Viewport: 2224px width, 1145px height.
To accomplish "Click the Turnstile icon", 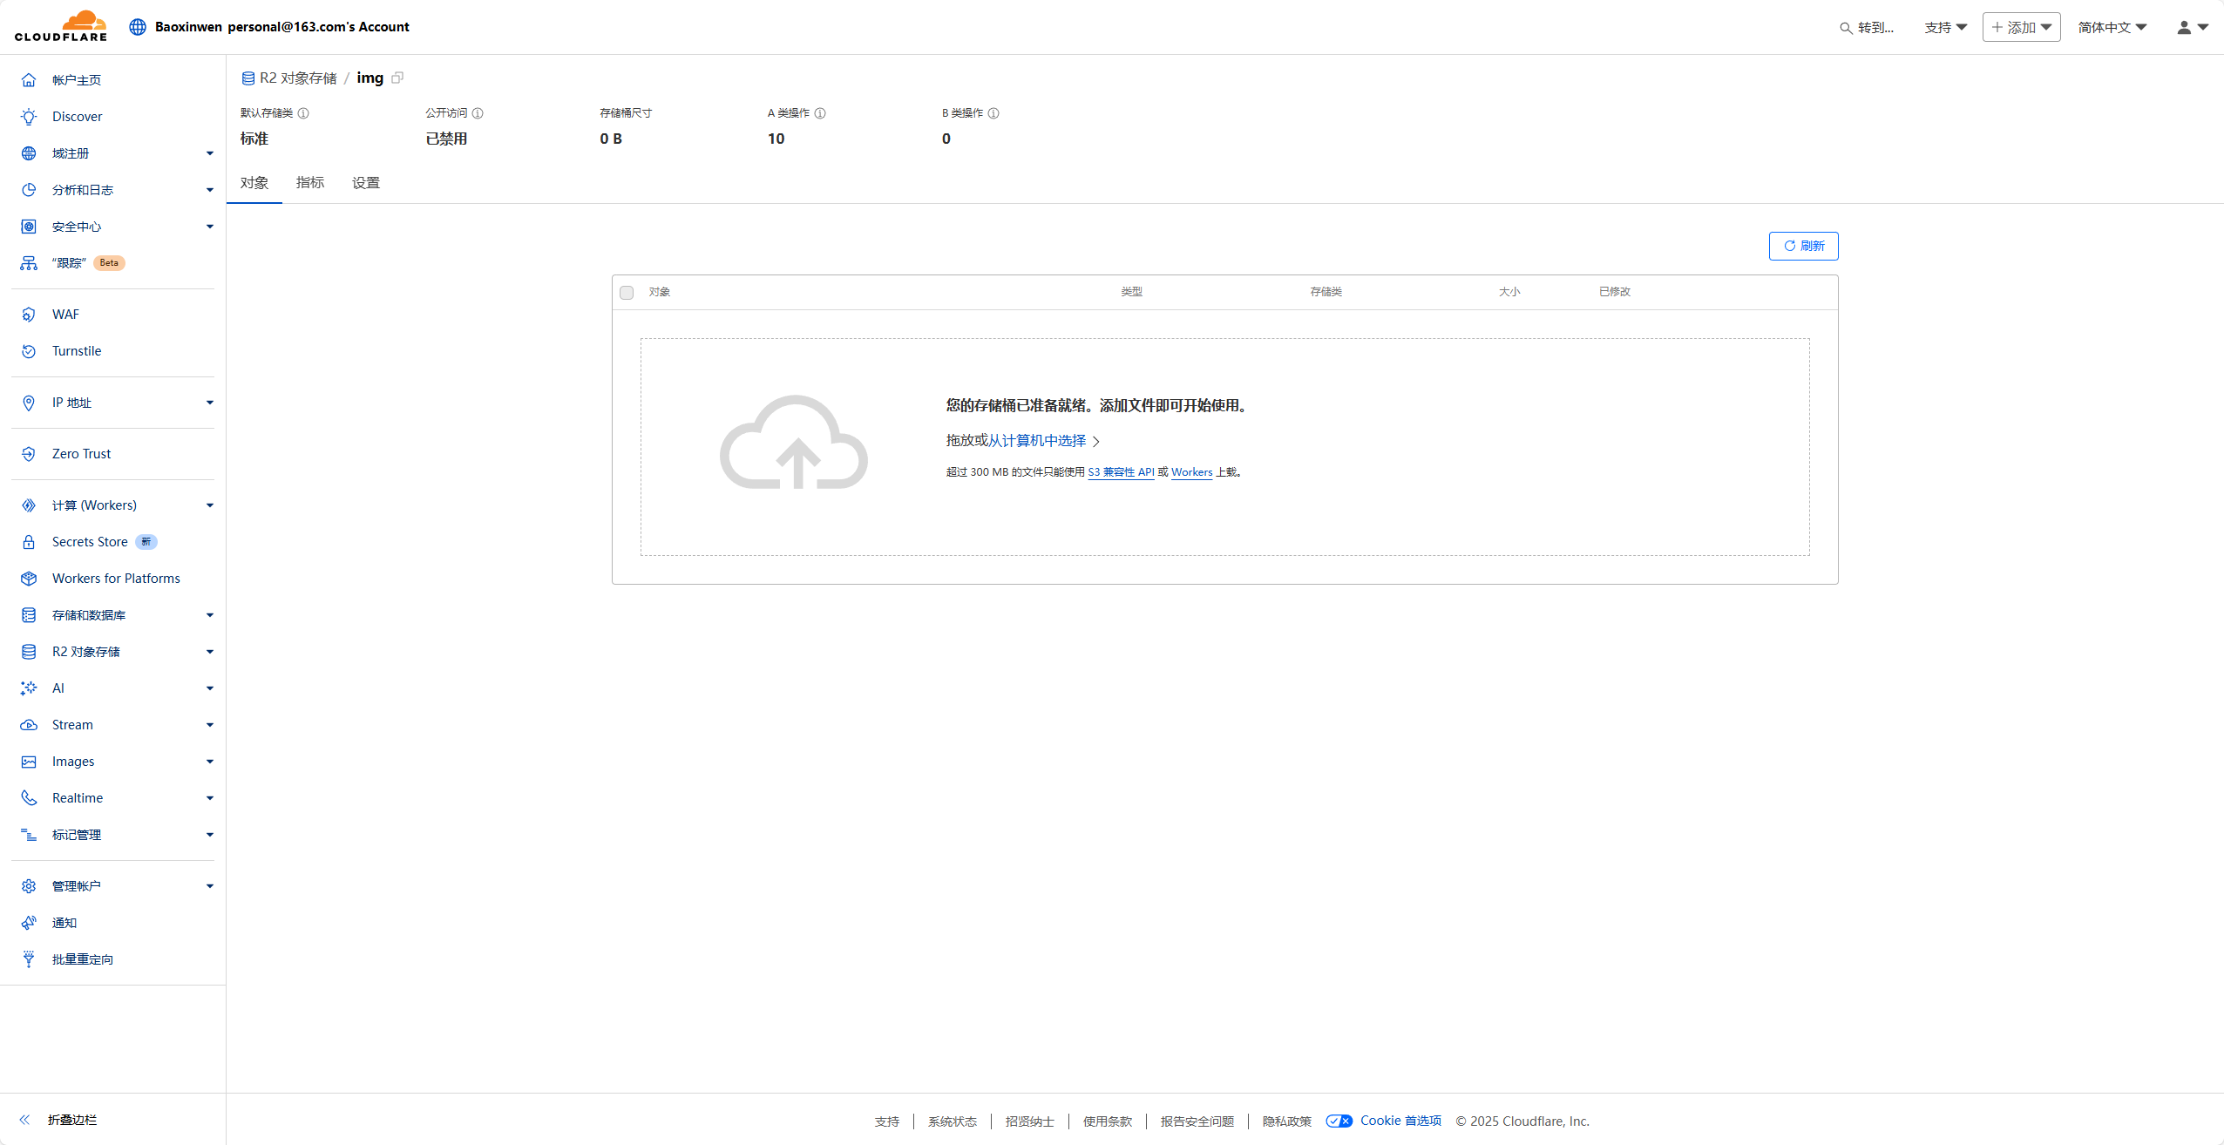I will click(29, 351).
